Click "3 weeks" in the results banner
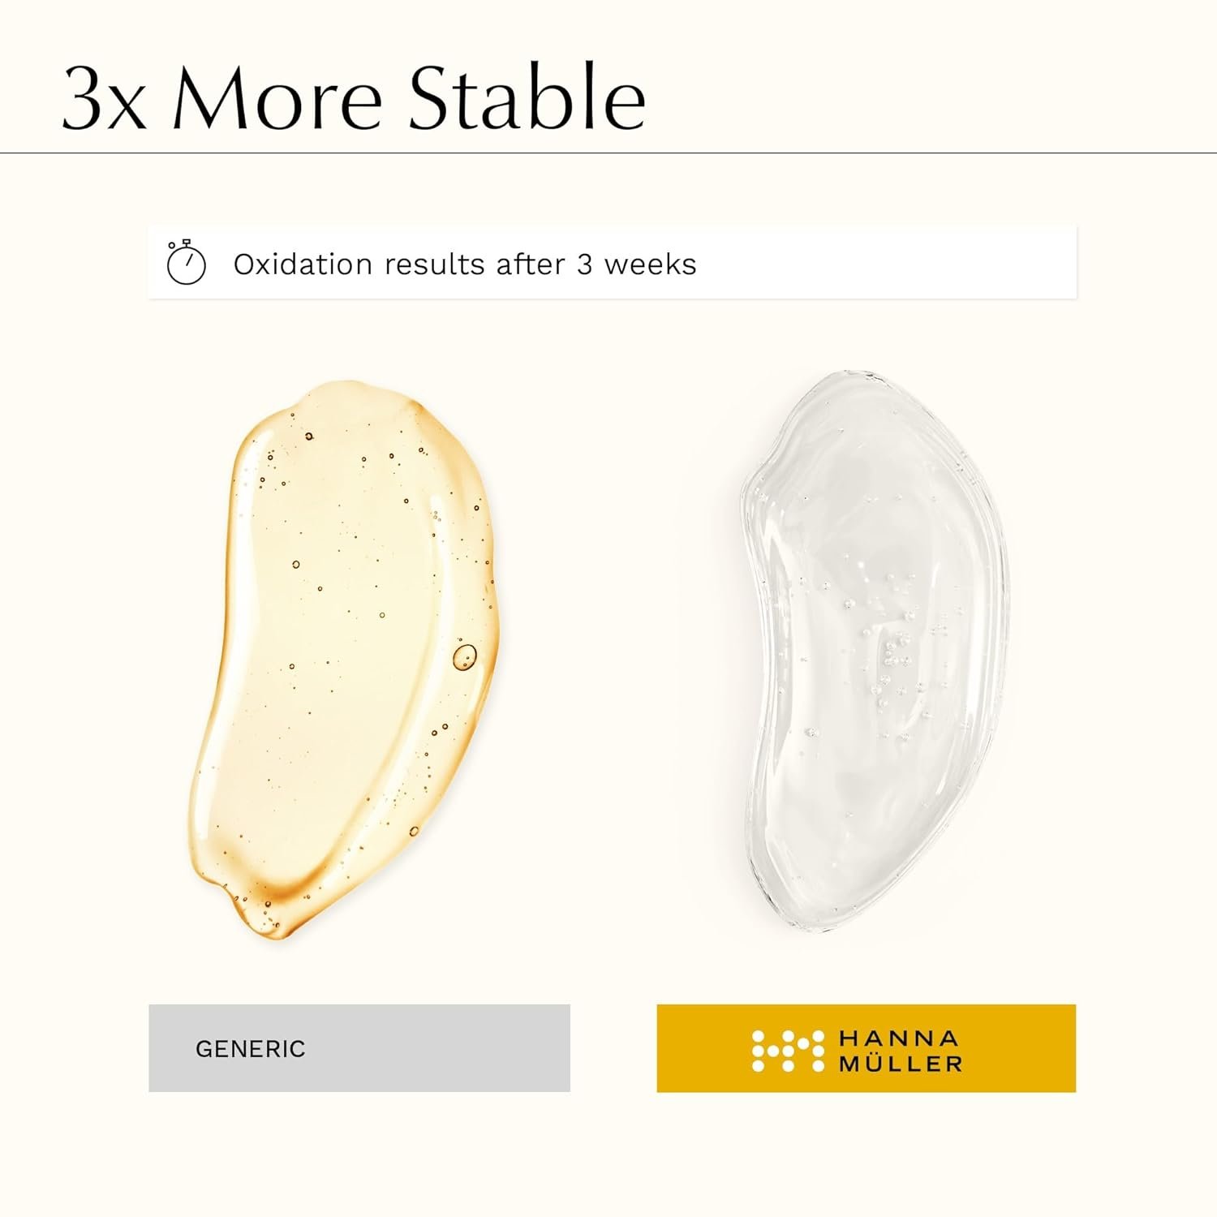 (636, 264)
